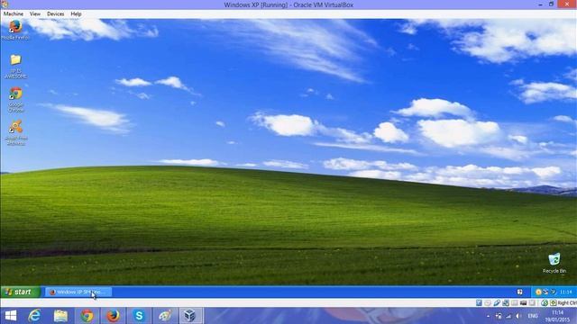Open the Windows 8 Start button

coord(11,316)
